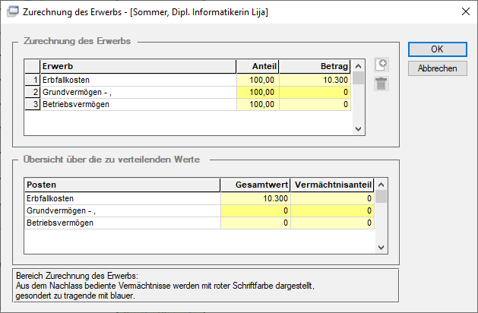Viewport: 478px width, 313px height.
Task: Select Erbfallkosten in the Posten table
Action: (x=122, y=198)
